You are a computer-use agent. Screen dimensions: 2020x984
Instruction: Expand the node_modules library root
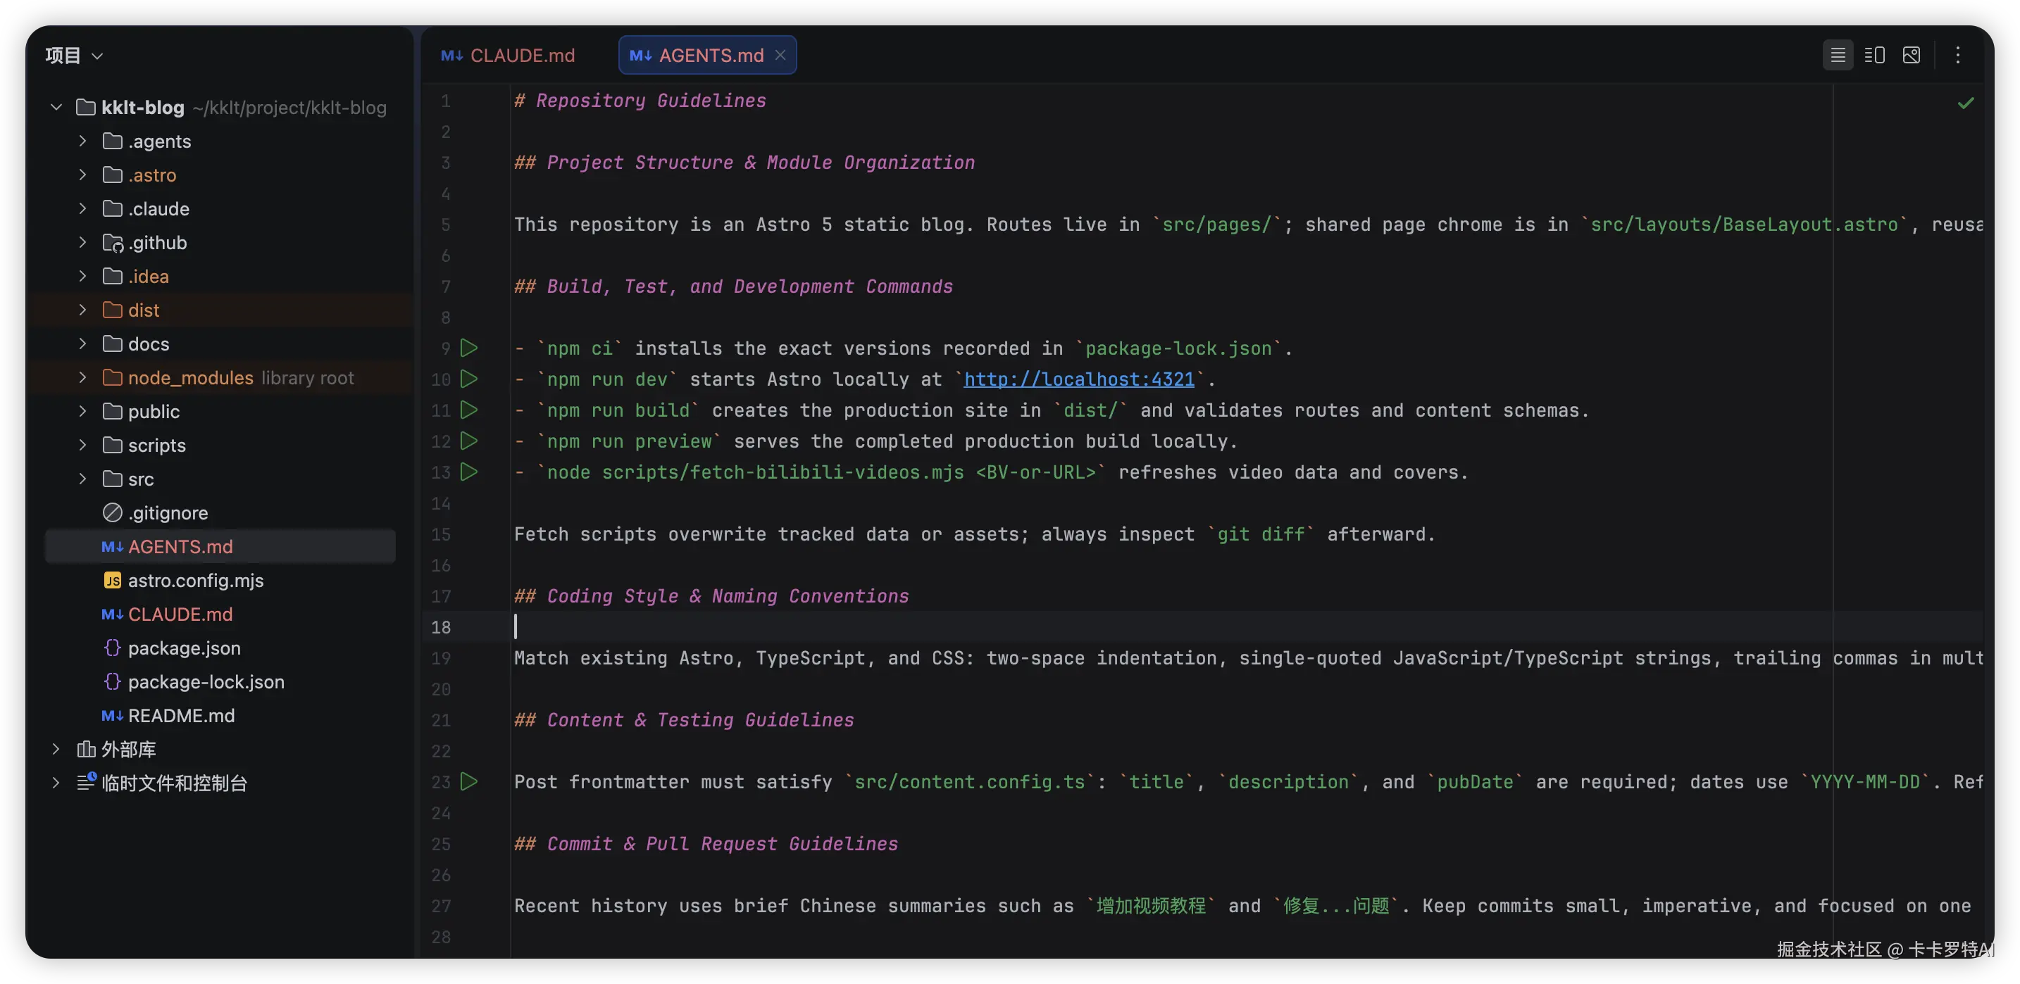pyautogui.click(x=82, y=377)
